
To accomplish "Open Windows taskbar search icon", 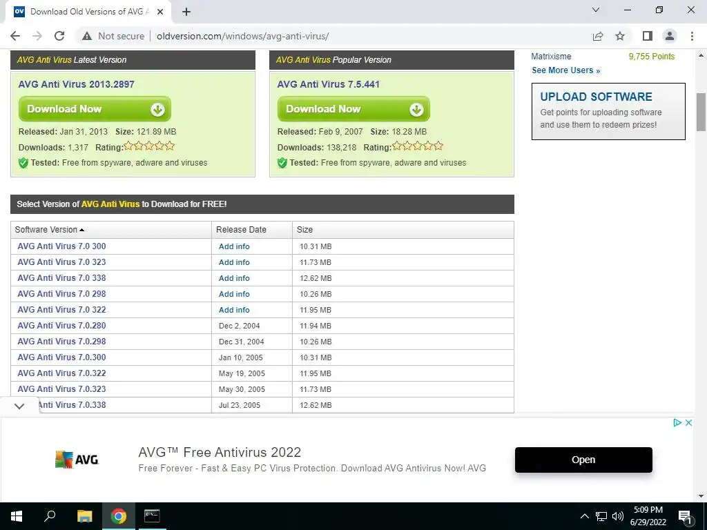I will coord(50,516).
